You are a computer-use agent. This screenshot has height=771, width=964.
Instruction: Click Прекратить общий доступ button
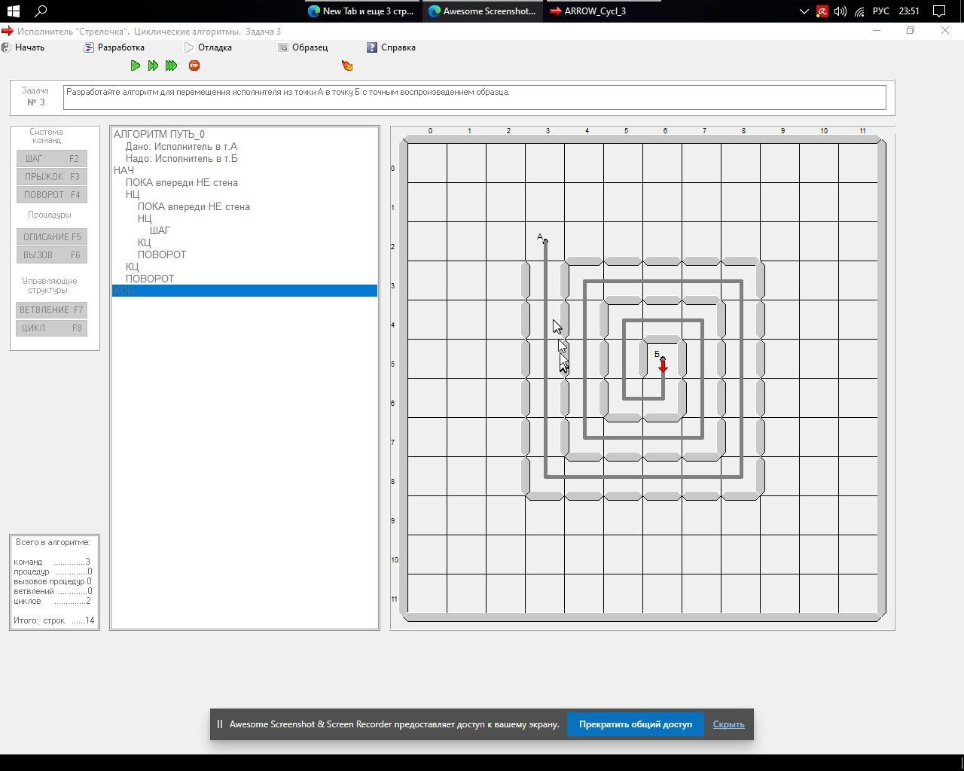pyautogui.click(x=635, y=724)
